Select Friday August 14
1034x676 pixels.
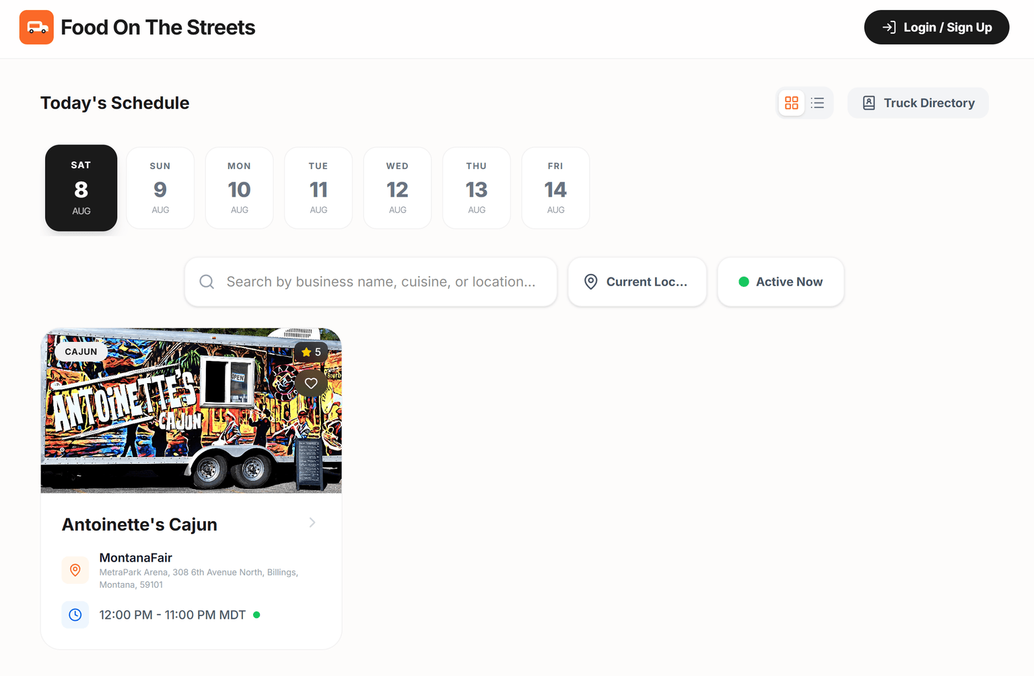[556, 188]
